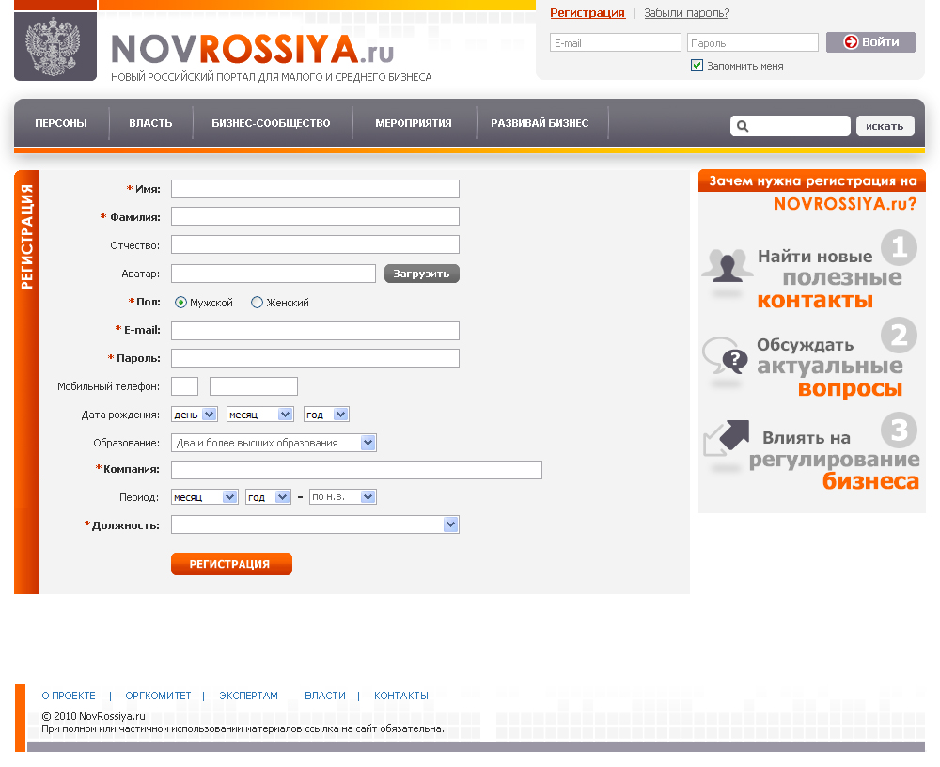Image resolution: width=940 pixels, height=767 pixels.
Task: Click the arrow icon for business regulation
Action: pos(727,438)
